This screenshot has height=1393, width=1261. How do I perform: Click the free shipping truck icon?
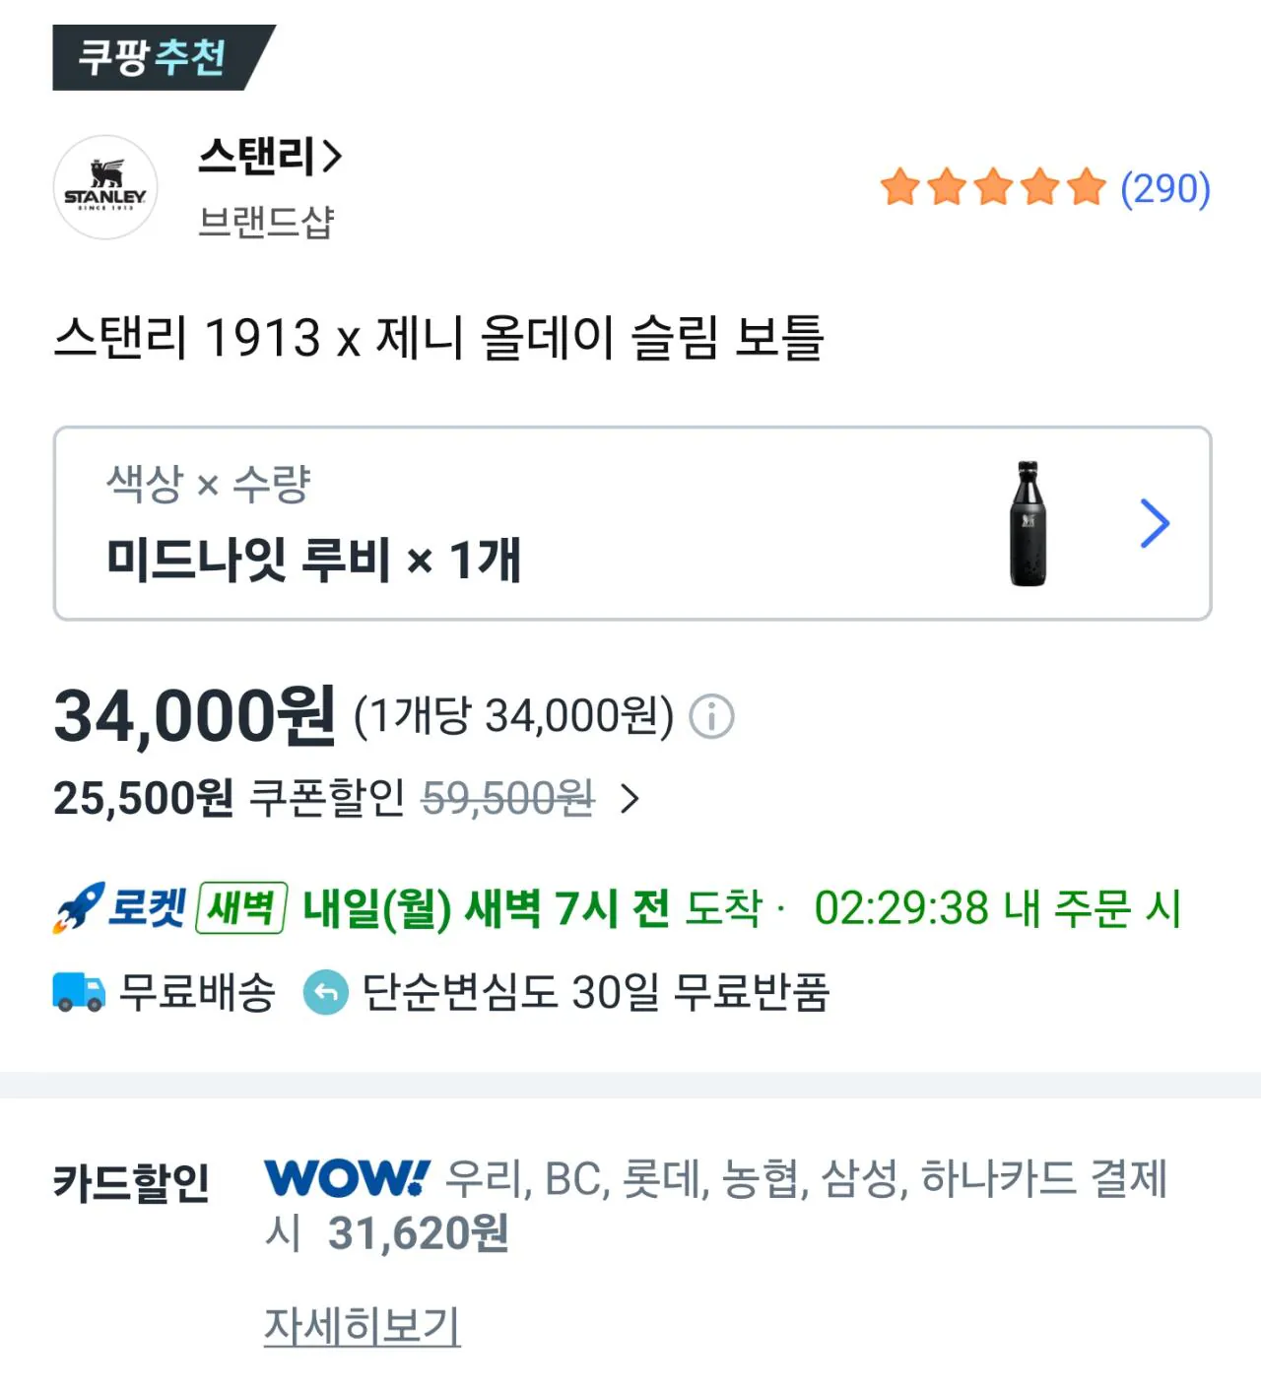(77, 993)
